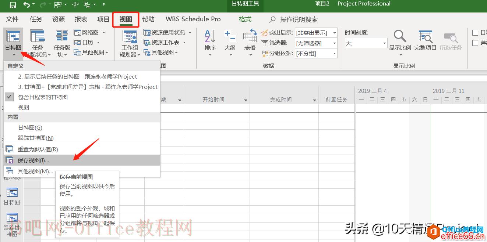487x242 pixels.
Task: Click the Outline icon
Action: [x=230, y=36]
